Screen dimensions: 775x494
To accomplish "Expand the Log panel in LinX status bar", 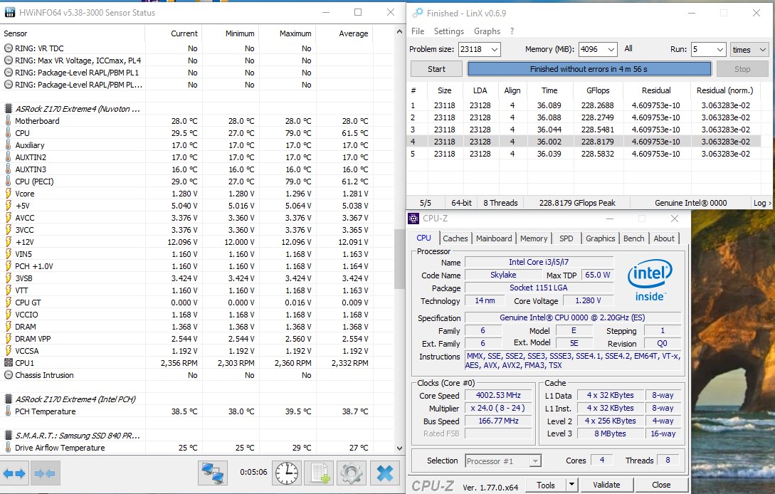I will pyautogui.click(x=761, y=203).
